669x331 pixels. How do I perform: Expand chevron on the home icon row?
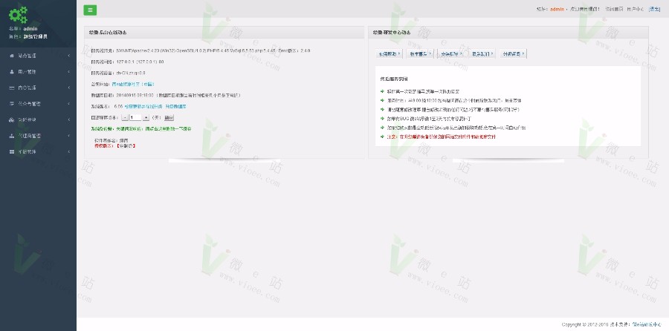69,56
